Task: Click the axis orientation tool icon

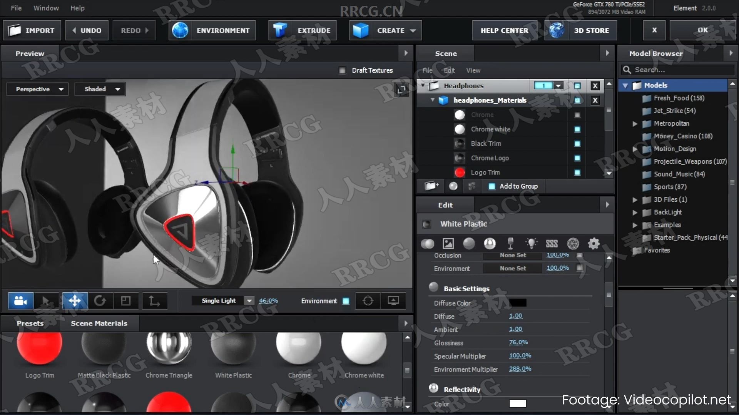Action: point(154,301)
